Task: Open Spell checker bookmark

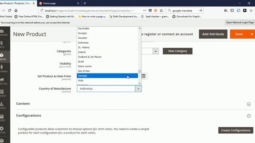Action: coord(155,16)
